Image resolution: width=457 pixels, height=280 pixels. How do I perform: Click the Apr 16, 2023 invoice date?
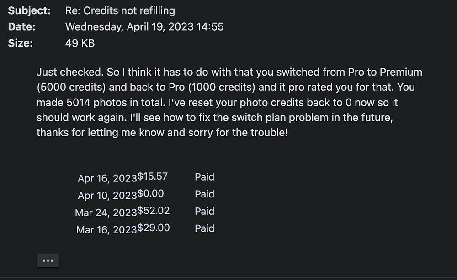(107, 178)
